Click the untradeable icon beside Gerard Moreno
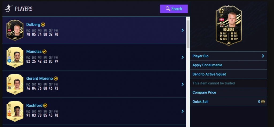The image size is (274, 127). click(56, 79)
